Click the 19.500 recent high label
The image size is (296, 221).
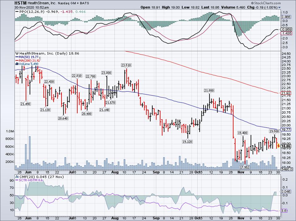click(x=274, y=131)
